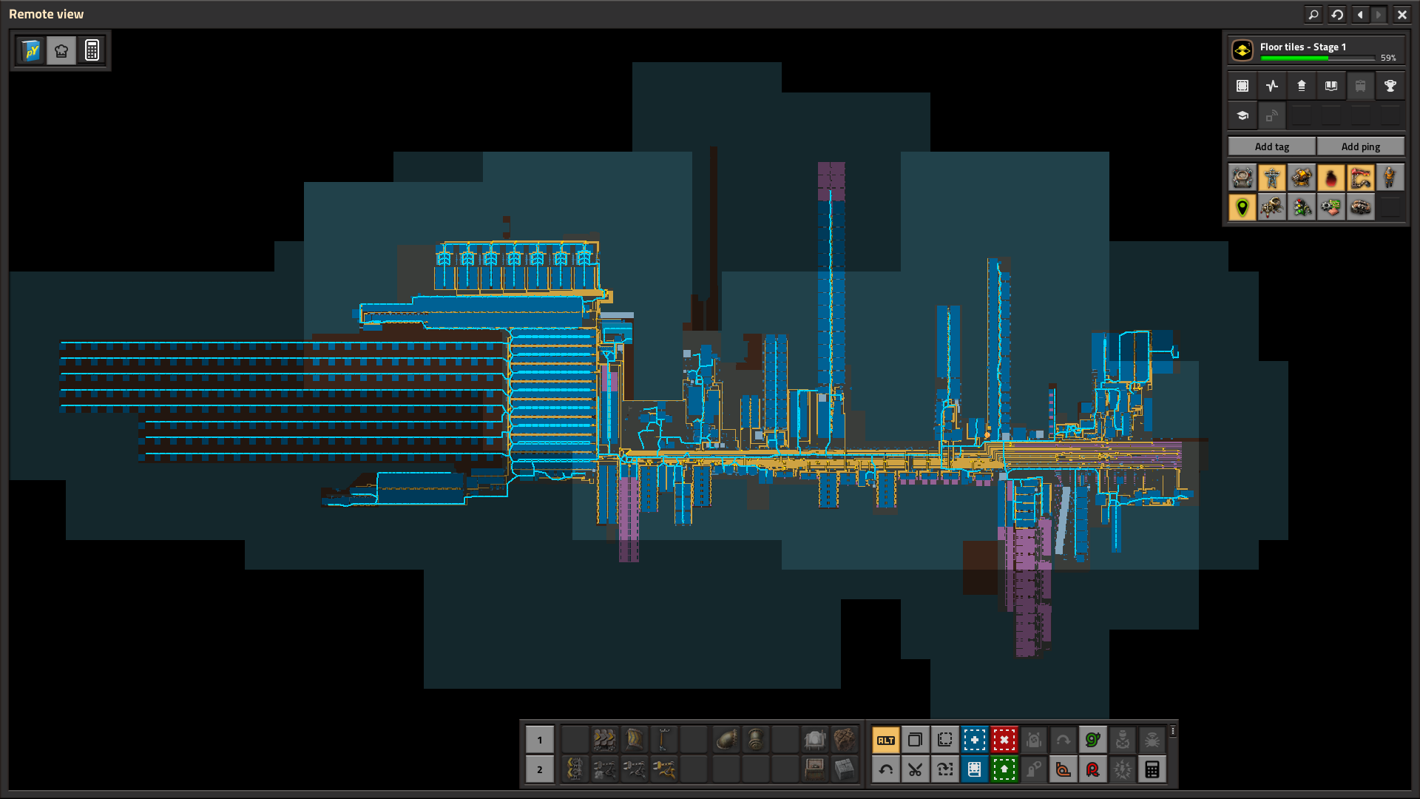Click the blue new blueprint shortcut
Screen dimensions: 1420x799
975,740
